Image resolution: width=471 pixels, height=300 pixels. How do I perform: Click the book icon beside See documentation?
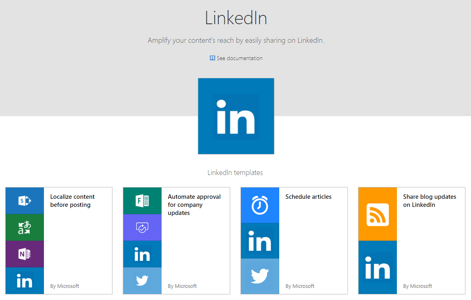[212, 58]
